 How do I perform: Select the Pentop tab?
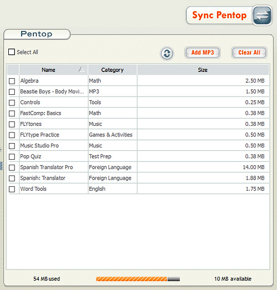tap(37, 34)
